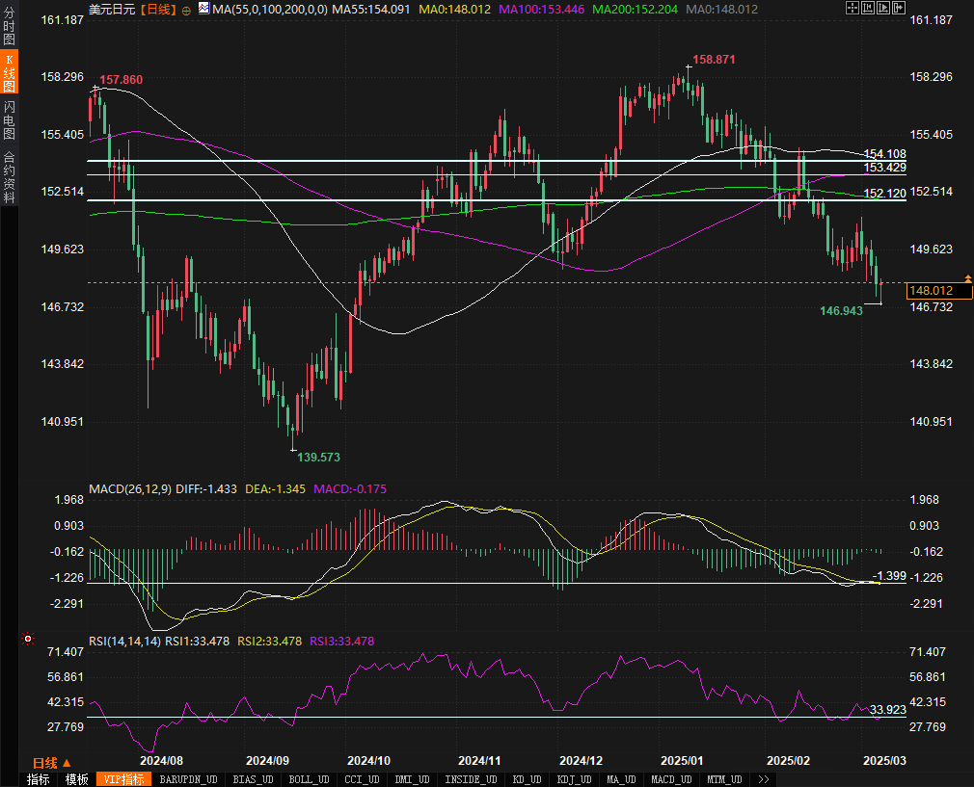
Task: Open the 【日线】 period label in chart header
Action: [157, 9]
